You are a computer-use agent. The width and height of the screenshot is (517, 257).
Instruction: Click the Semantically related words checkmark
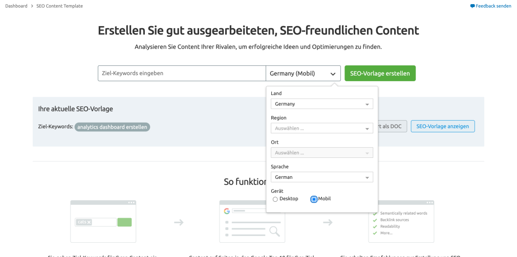375,213
